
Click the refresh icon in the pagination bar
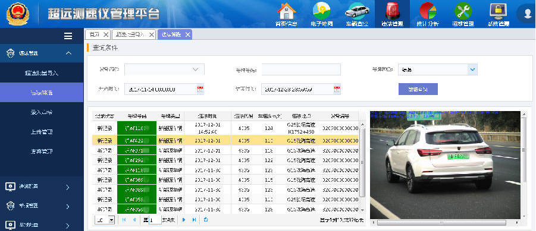tap(205, 220)
